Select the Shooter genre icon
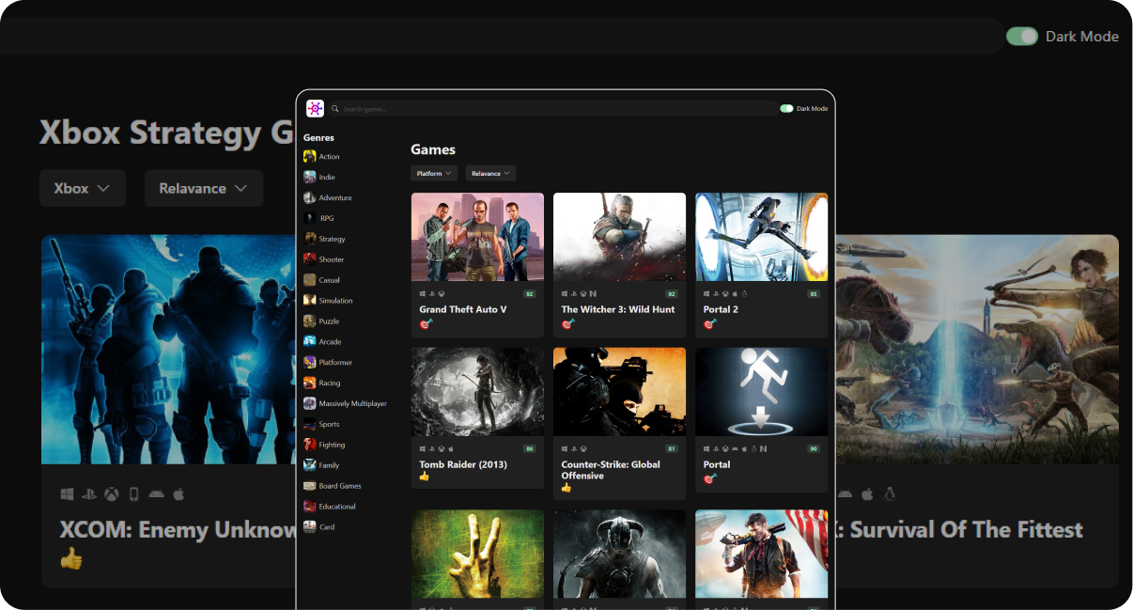Image resolution: width=1133 pixels, height=610 pixels. (x=310, y=259)
